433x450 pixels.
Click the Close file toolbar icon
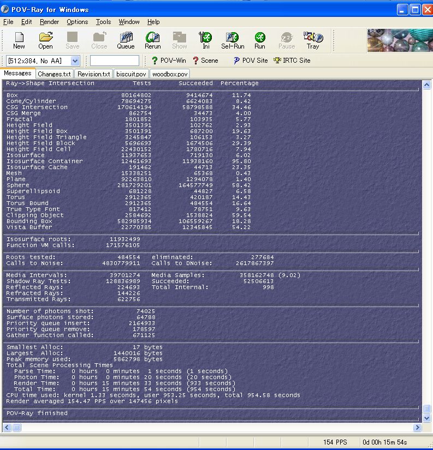click(x=99, y=40)
